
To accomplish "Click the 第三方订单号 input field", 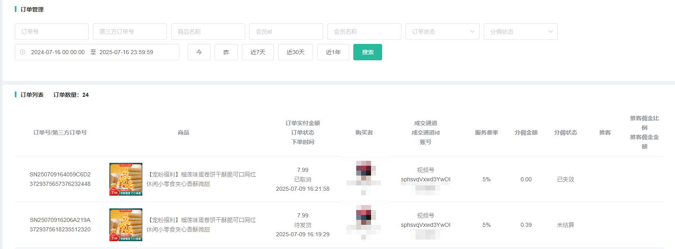I will (x=130, y=32).
